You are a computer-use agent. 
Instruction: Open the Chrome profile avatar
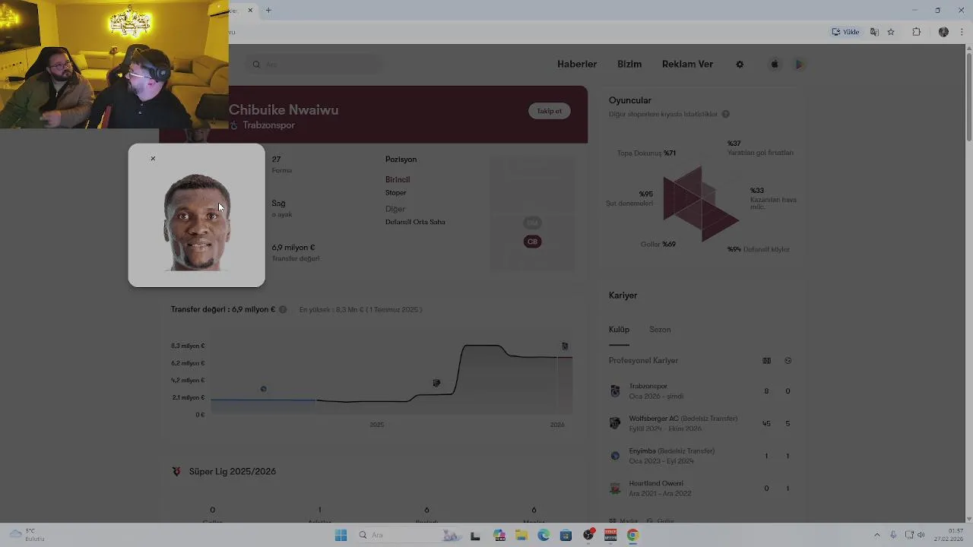(x=943, y=32)
